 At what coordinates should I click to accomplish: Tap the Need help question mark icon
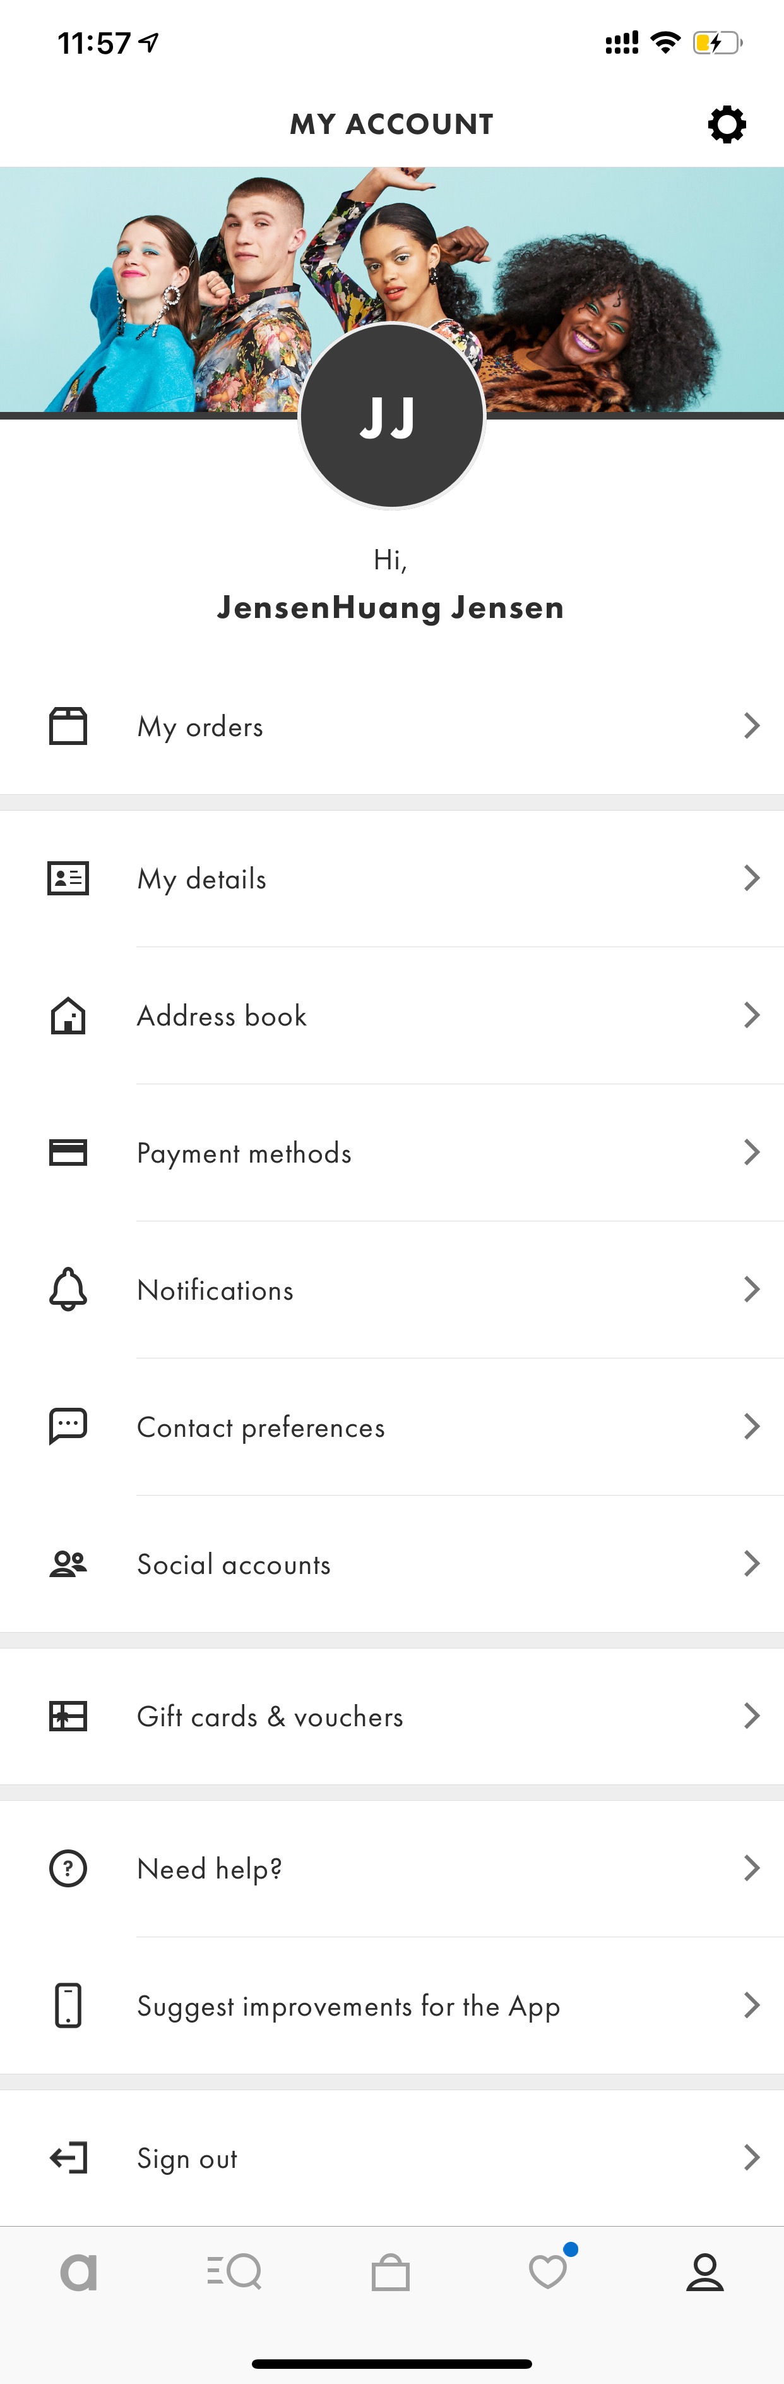tap(68, 1868)
